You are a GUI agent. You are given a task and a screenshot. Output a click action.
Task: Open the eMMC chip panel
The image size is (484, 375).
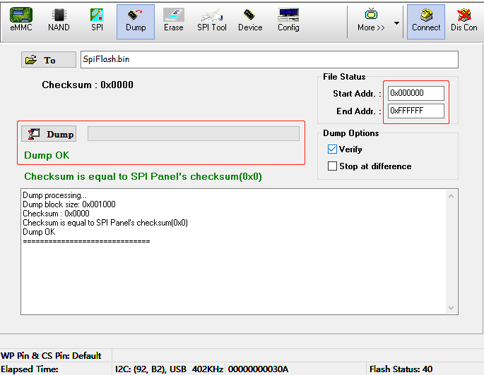(x=20, y=20)
